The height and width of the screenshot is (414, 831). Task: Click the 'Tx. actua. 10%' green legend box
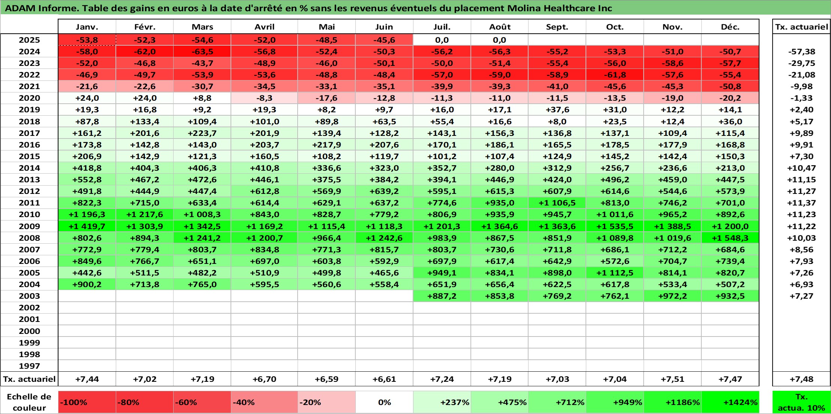[801, 402]
